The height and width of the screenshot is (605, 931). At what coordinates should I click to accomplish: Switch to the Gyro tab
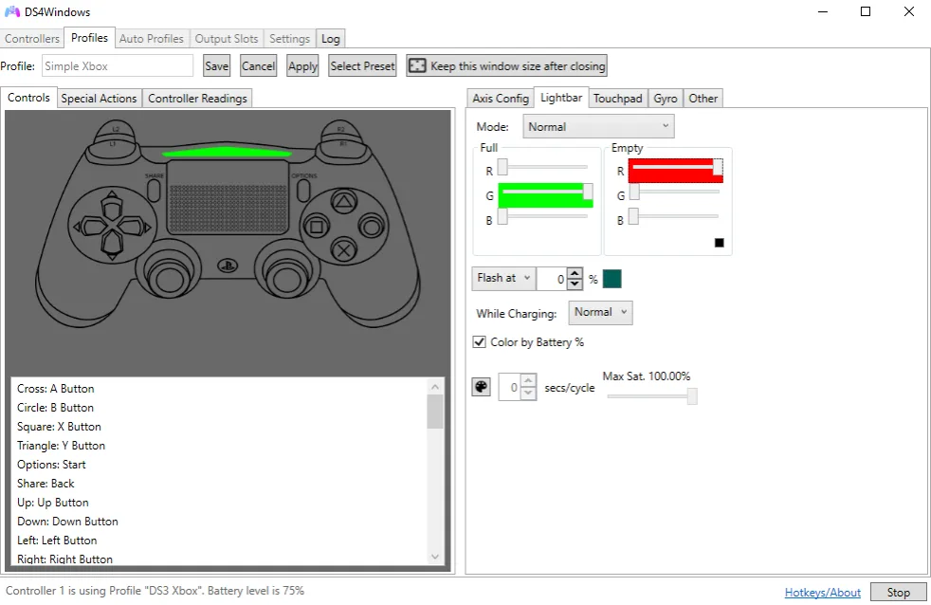[x=666, y=97]
